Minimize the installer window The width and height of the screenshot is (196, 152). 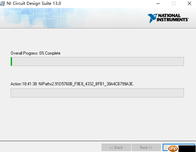[x=158, y=3]
